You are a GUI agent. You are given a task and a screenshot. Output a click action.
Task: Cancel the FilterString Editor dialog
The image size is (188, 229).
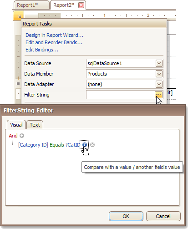click(x=163, y=216)
